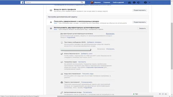Viewport: 173px width, 97px height.
Task: Click Сгенерировать link for app passwords
Action: tap(86, 82)
